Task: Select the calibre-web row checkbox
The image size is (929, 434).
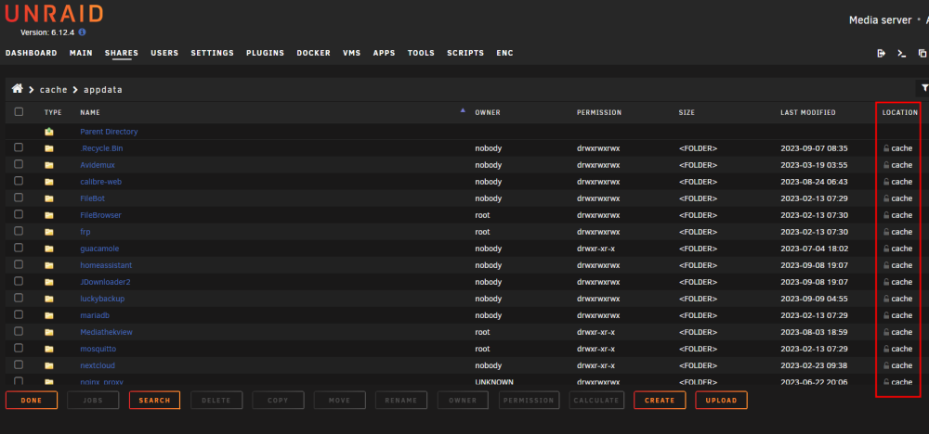Action: pos(19,180)
